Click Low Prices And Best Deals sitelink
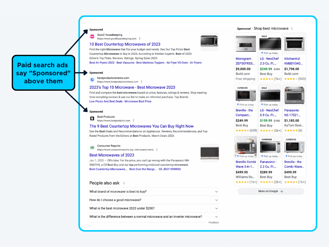Screen dimensions: 329x247 pos(106,101)
